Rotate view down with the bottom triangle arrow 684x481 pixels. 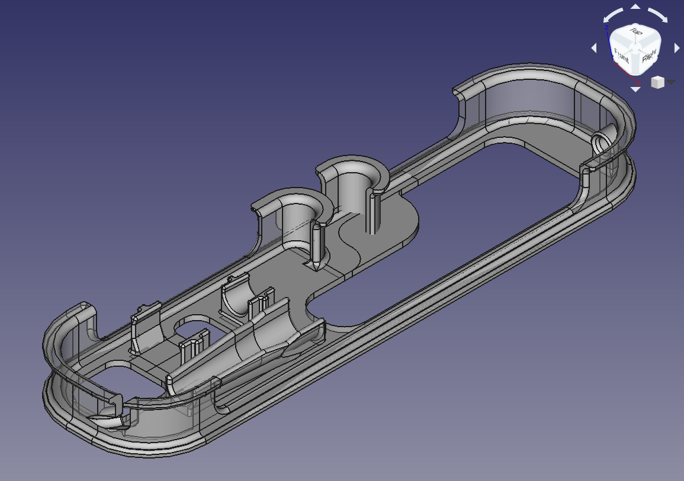click(635, 89)
